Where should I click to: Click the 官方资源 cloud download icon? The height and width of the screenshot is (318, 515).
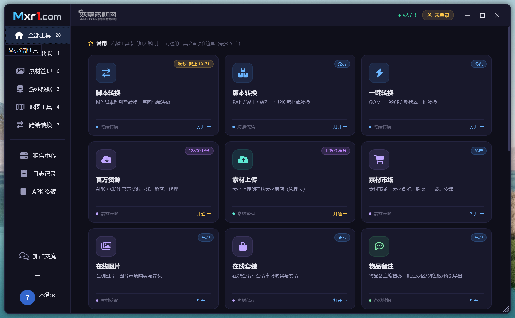coord(106,159)
